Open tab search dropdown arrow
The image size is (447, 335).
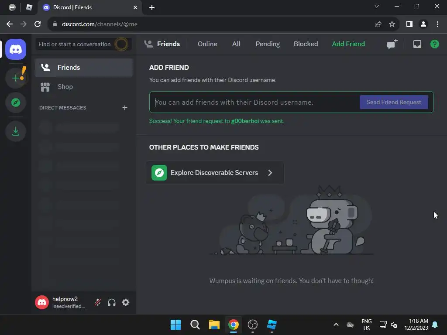pyautogui.click(x=377, y=6)
